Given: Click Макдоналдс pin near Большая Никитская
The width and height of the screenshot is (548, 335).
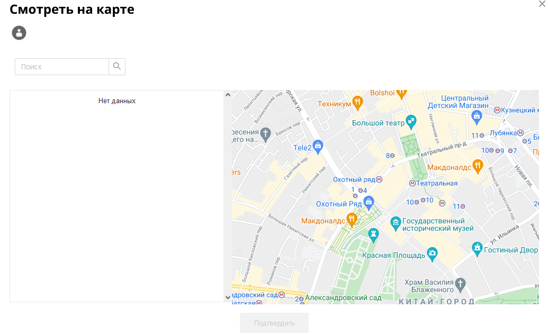Looking at the screenshot, I should (352, 220).
